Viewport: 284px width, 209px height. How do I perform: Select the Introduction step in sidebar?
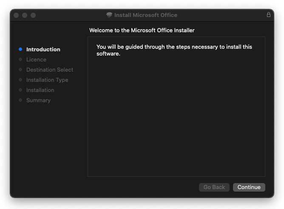(43, 50)
